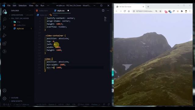This screenshot has height=110, width=195.
Task: Click the red extension icon in Chrome toolbar
Action: point(166,12)
